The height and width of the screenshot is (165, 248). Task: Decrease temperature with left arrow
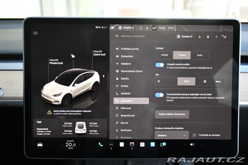pos(62,144)
